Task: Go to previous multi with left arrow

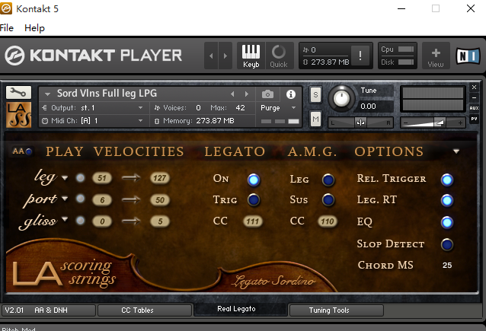Action: tap(211, 56)
